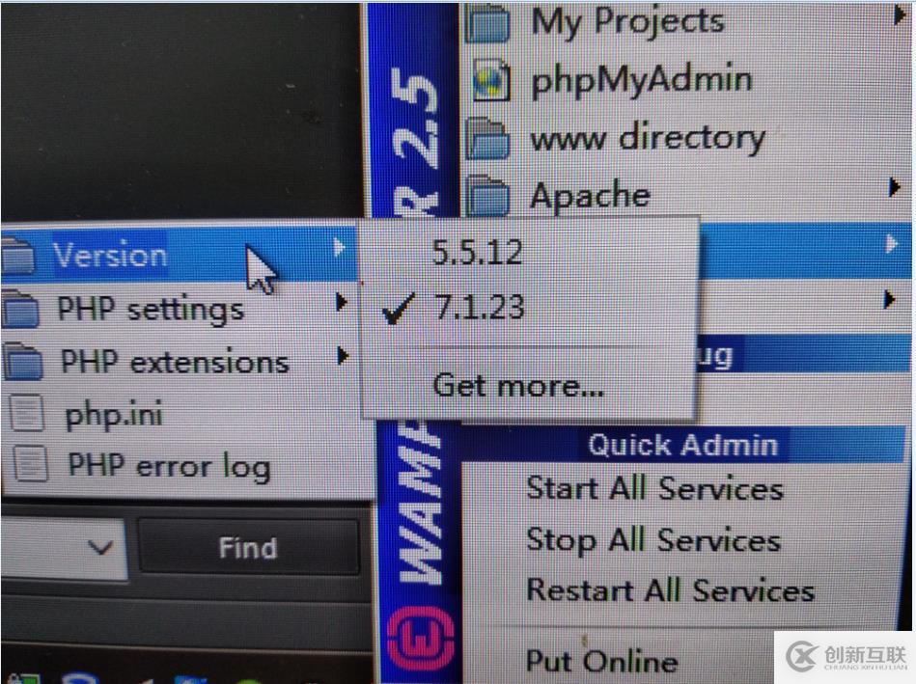Expand the Apache submenu arrow
The image size is (916, 684).
click(x=894, y=188)
